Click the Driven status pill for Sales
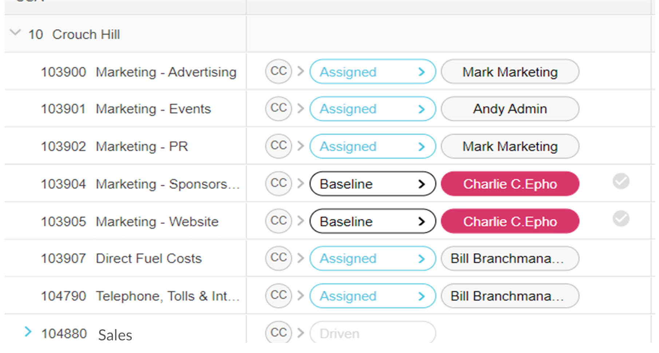The height and width of the screenshot is (353, 659). point(372,333)
